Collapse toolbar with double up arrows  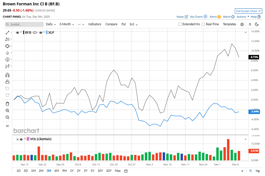pos(250,24)
